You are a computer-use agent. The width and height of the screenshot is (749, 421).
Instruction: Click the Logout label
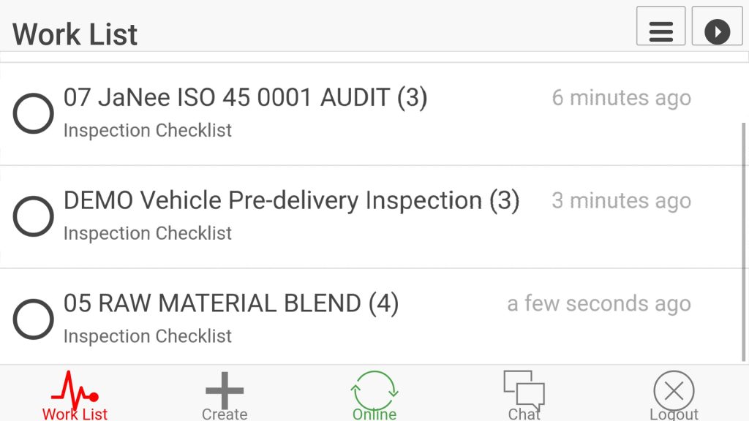pos(674,414)
